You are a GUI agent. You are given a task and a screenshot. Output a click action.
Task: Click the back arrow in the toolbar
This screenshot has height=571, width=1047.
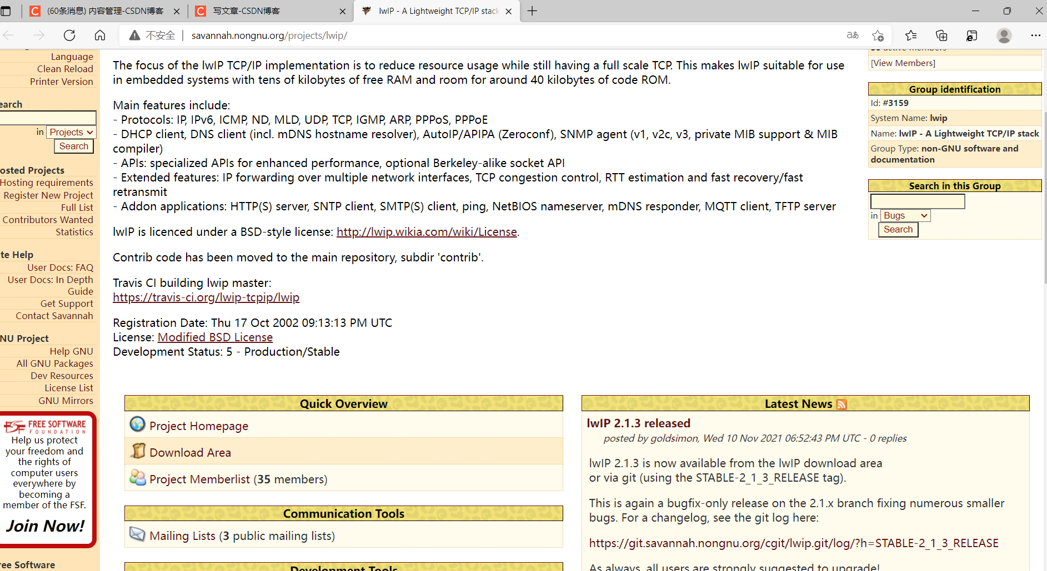[9, 36]
